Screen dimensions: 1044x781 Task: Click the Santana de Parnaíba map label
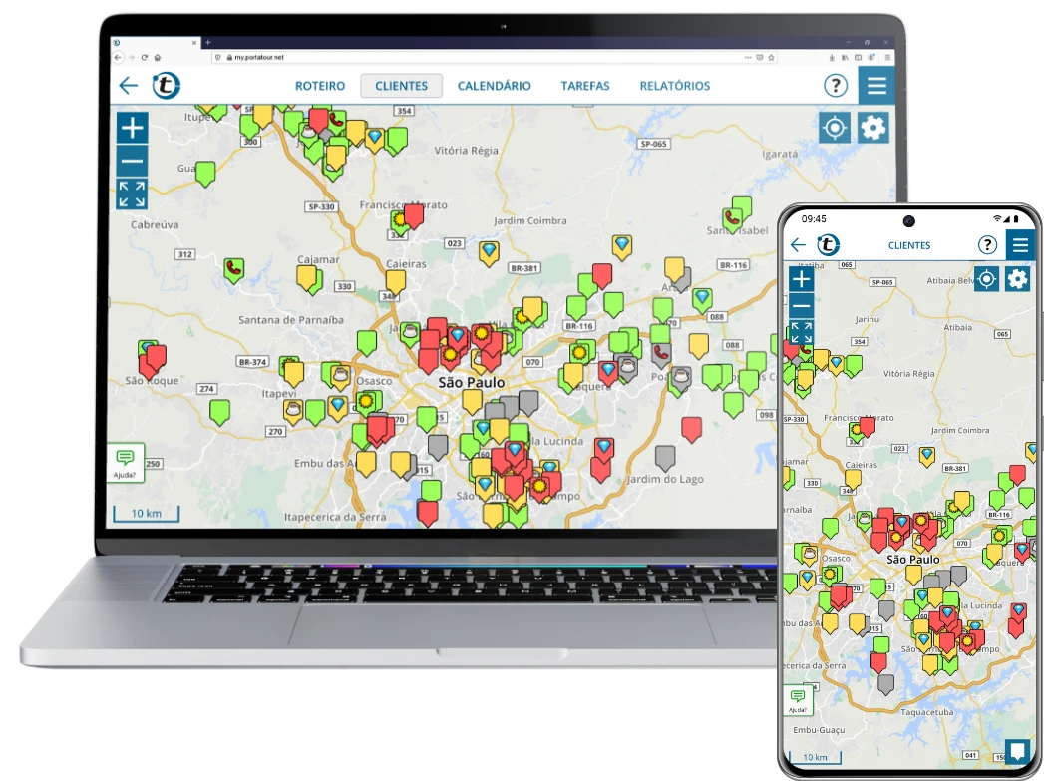click(291, 319)
